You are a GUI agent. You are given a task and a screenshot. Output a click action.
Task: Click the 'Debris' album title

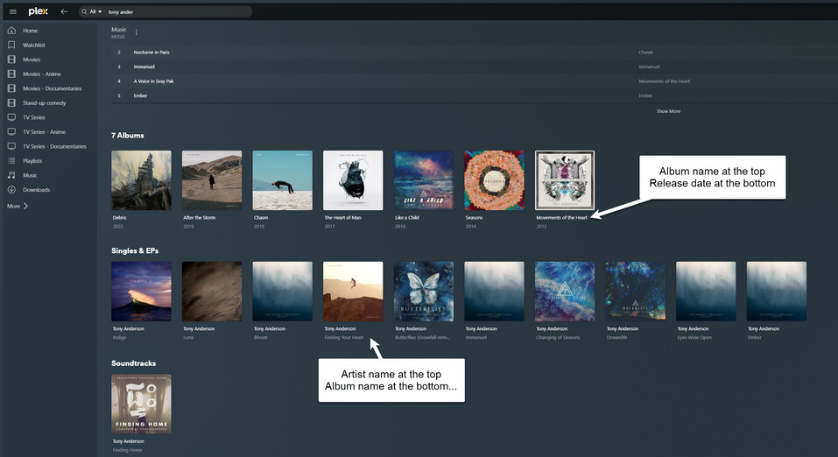pyautogui.click(x=119, y=217)
